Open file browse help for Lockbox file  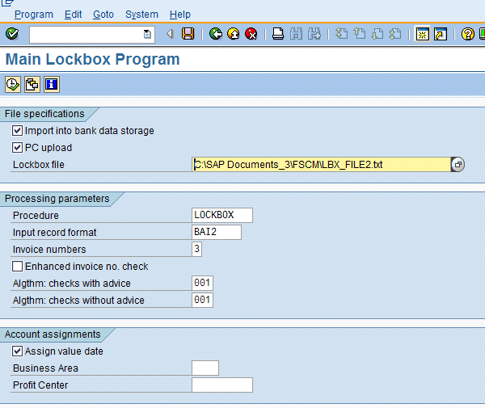(458, 165)
